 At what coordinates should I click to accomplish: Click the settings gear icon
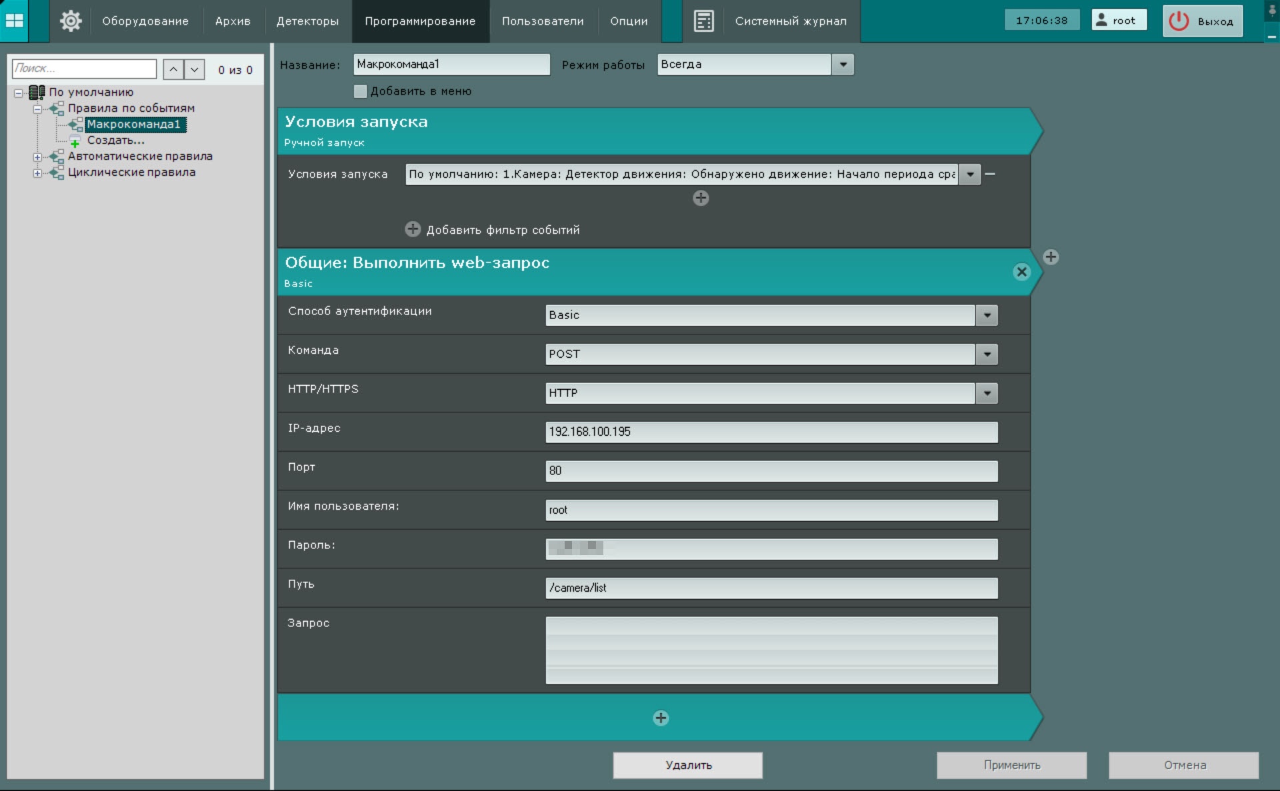point(70,21)
